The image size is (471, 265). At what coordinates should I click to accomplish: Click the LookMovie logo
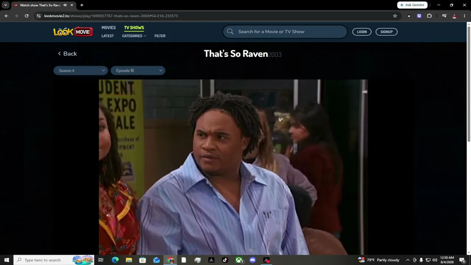73,32
